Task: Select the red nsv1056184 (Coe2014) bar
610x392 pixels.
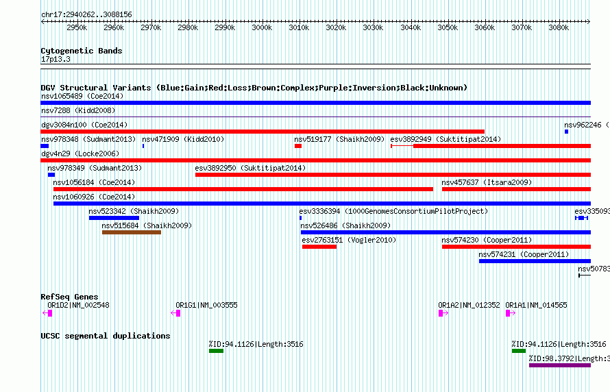Action: pyautogui.click(x=243, y=189)
